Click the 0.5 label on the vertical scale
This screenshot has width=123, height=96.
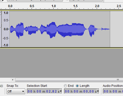[x=6, y=20]
